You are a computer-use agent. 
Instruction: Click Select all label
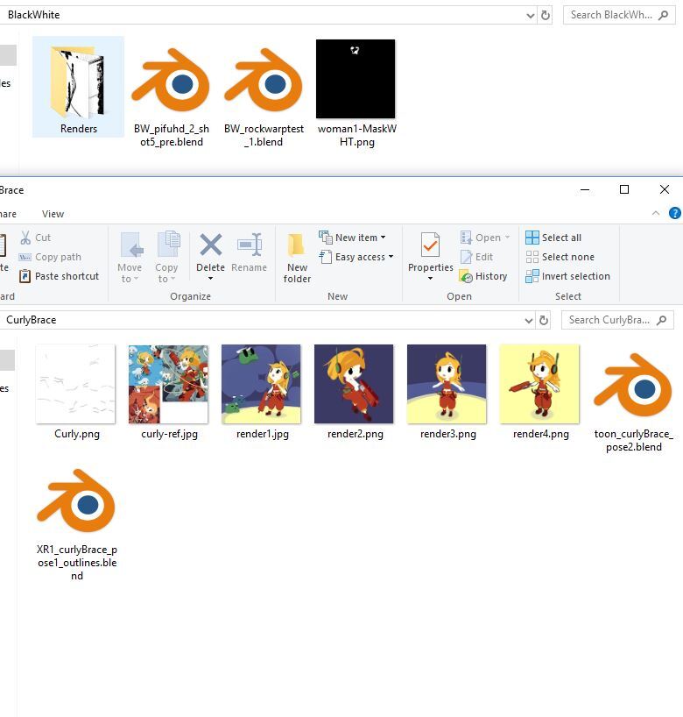tap(561, 238)
